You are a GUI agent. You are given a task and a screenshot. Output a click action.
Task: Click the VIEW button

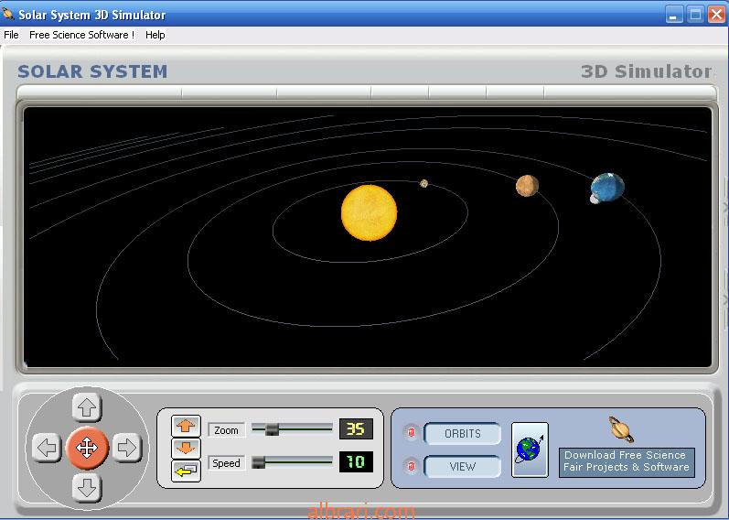(463, 467)
